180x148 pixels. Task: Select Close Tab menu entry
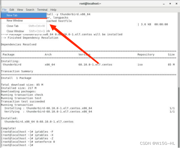pyautogui.click(x=24, y=26)
